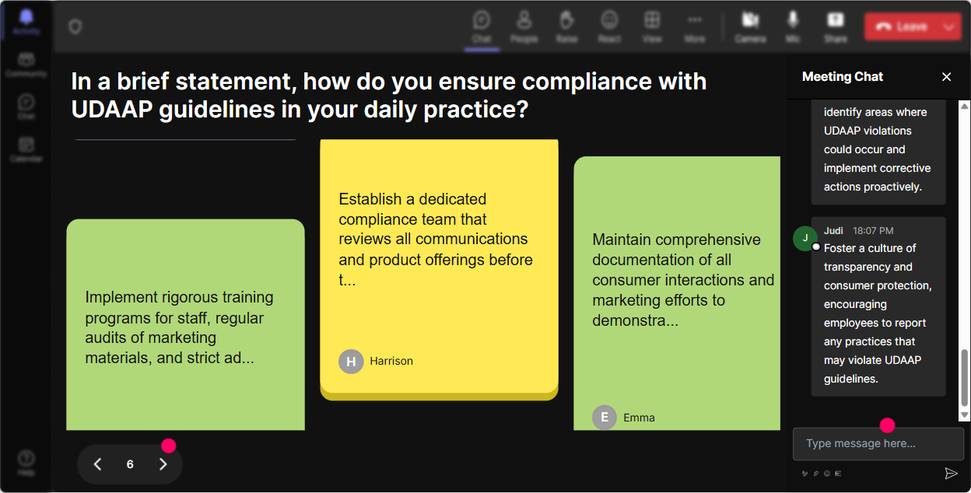Insert a GIF into the chat message
Image resolution: width=971 pixels, height=493 pixels.
[838, 474]
